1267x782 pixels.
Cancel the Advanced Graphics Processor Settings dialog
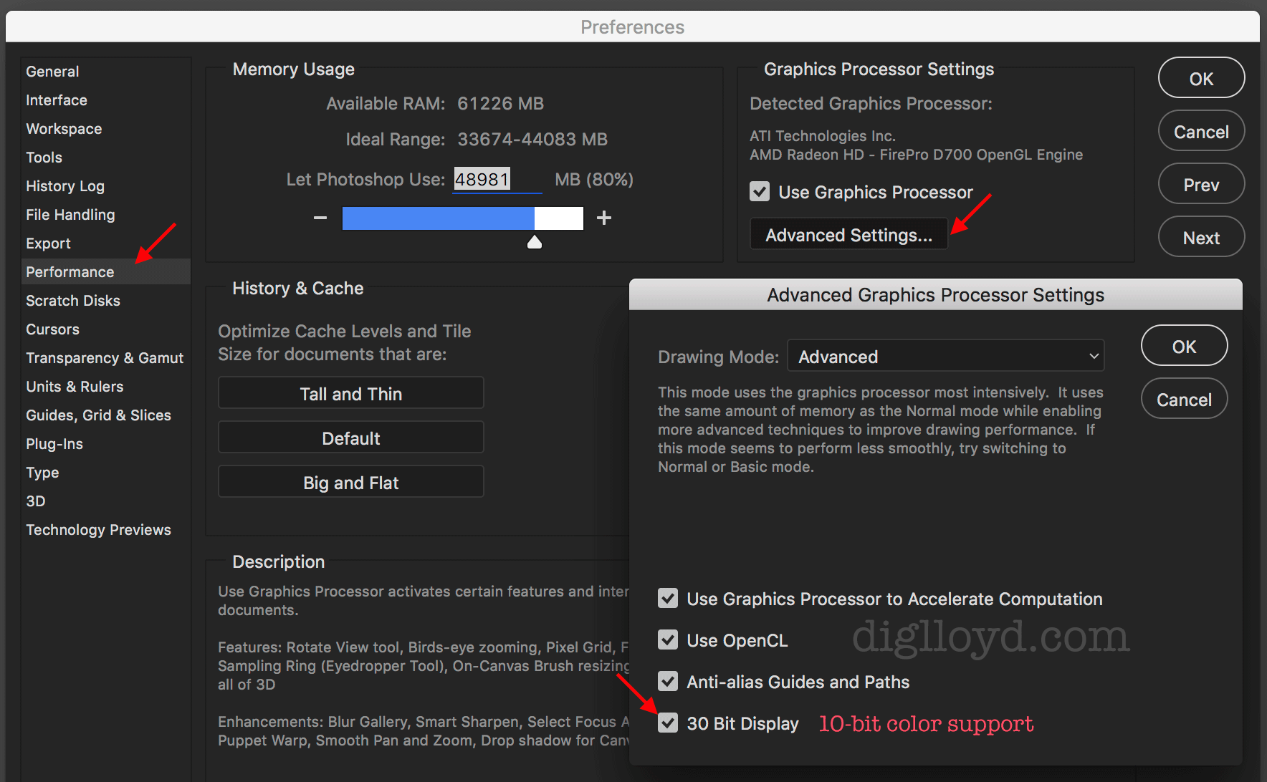[1184, 399]
